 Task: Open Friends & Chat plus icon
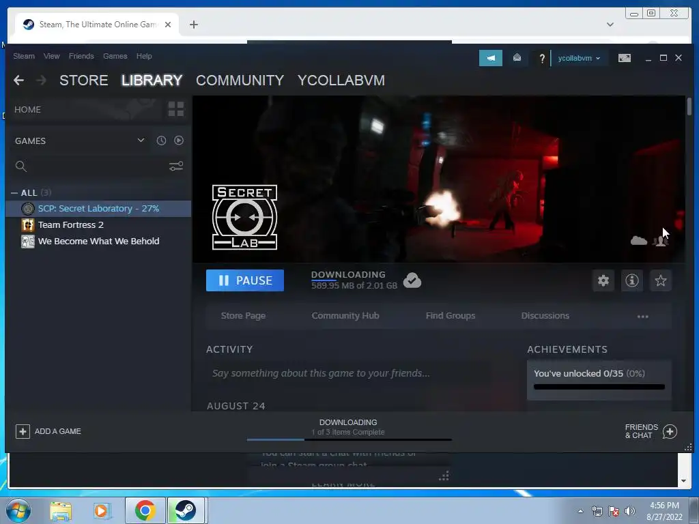[x=670, y=431]
